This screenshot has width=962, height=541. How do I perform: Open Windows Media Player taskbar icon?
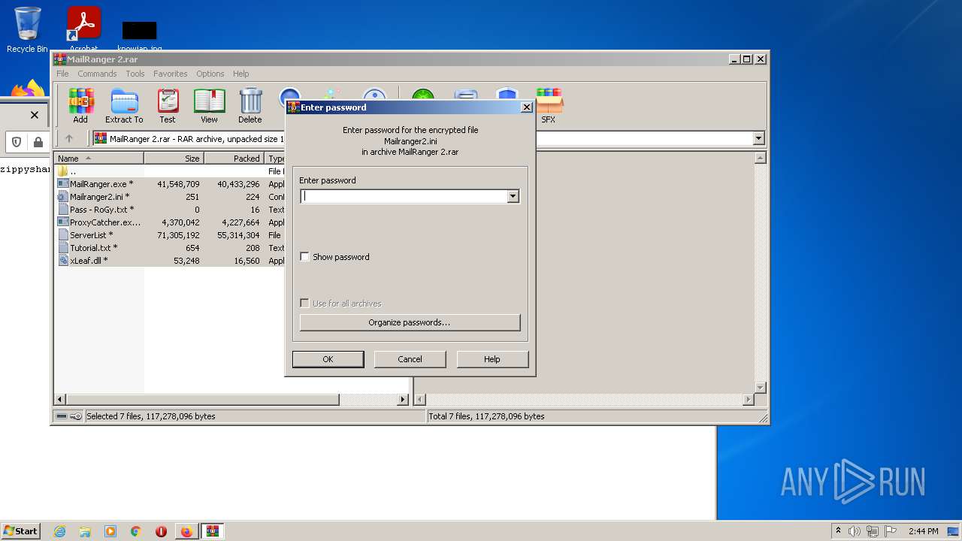110,531
